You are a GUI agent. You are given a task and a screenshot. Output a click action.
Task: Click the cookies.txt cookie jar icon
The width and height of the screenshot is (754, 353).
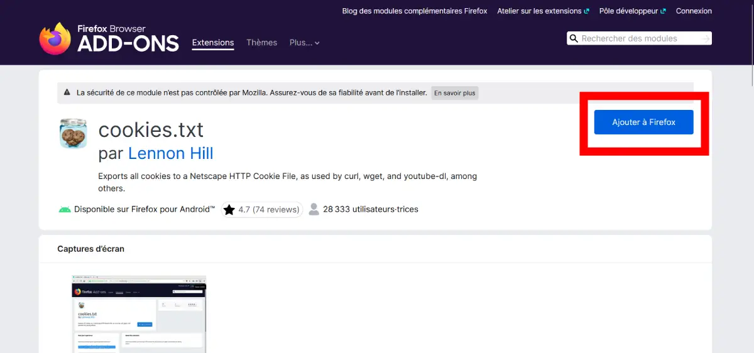73,133
